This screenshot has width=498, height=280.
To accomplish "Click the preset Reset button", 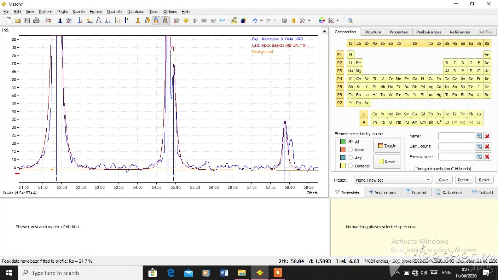I will (484, 180).
